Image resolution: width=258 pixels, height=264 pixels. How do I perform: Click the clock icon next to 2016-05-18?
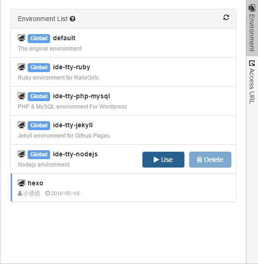coord(47,193)
